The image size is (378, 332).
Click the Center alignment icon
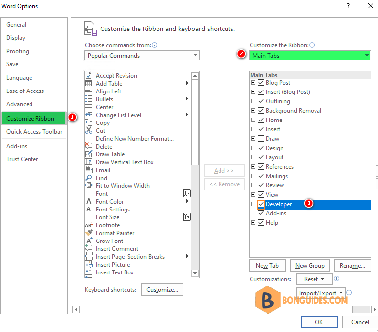[x=89, y=107]
